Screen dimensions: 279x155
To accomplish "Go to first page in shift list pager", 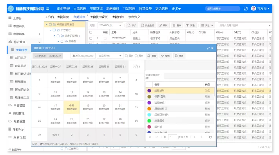I will 150,137.
